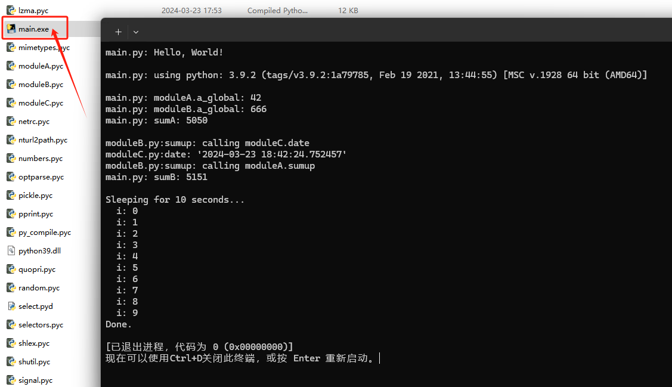Click the exit code 0 (0x00000000) line

click(199, 346)
